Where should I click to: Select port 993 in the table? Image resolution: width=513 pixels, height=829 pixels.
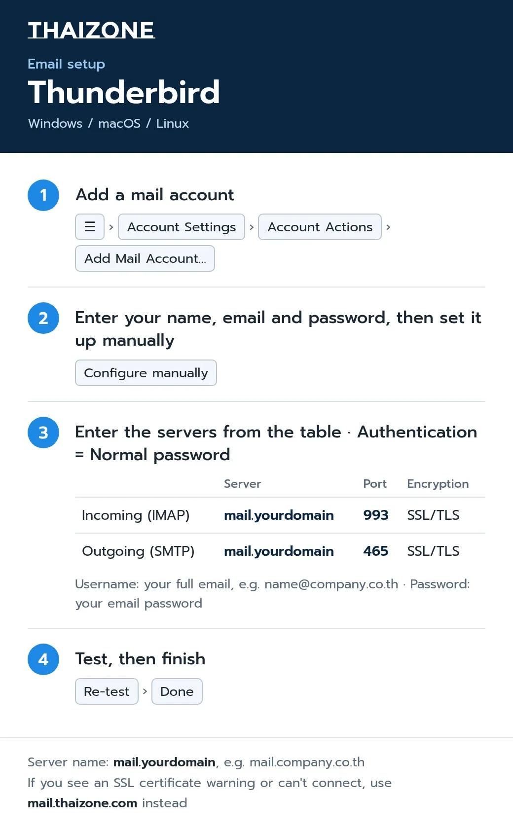click(x=376, y=515)
